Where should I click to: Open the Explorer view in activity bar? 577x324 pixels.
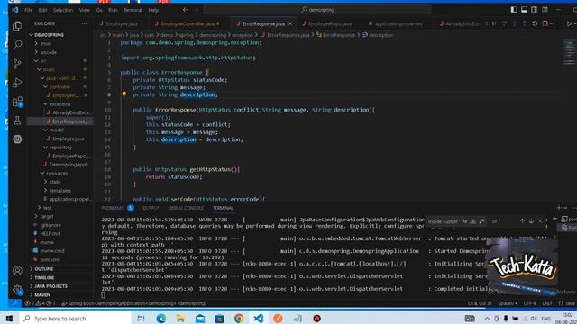tap(17, 26)
